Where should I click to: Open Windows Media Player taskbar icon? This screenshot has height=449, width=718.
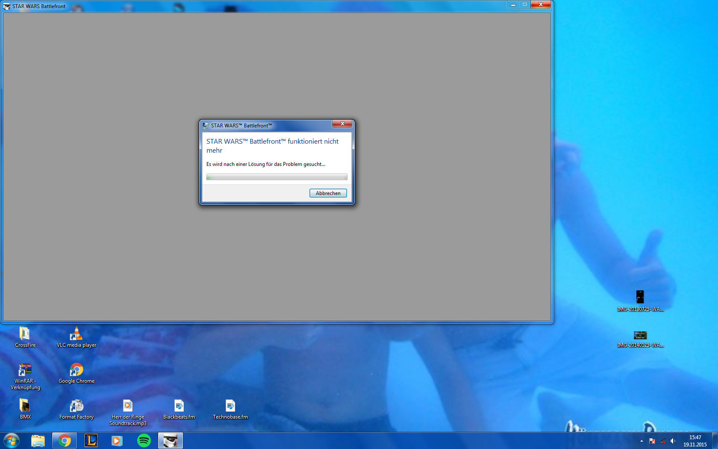coord(117,440)
